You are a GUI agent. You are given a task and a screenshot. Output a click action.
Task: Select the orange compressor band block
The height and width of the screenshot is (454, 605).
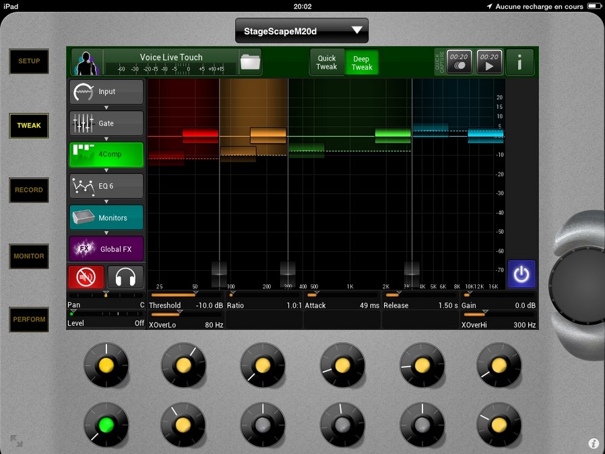tap(268, 135)
